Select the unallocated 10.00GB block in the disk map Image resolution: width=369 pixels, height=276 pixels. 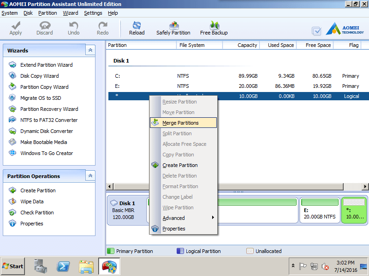tap(354, 210)
